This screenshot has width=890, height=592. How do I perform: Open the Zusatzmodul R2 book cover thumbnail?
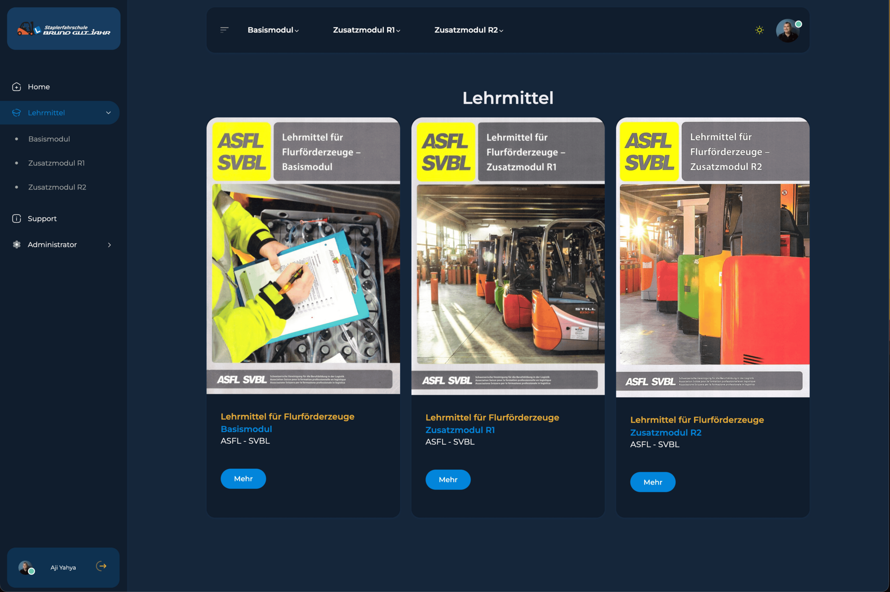coord(712,258)
